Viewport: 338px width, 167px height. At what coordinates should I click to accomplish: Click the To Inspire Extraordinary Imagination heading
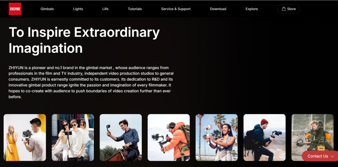click(x=84, y=40)
